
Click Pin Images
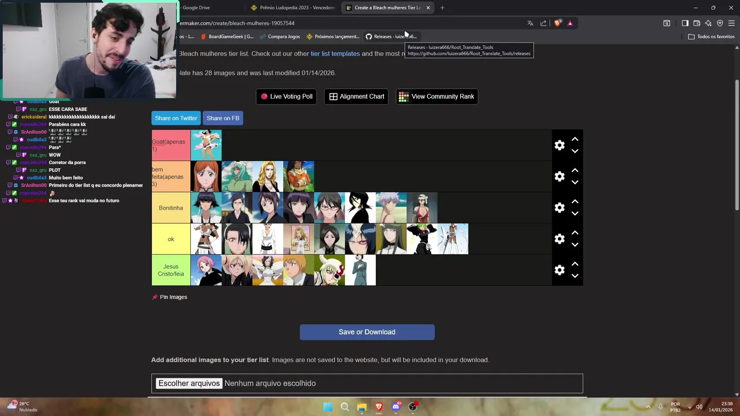(169, 297)
